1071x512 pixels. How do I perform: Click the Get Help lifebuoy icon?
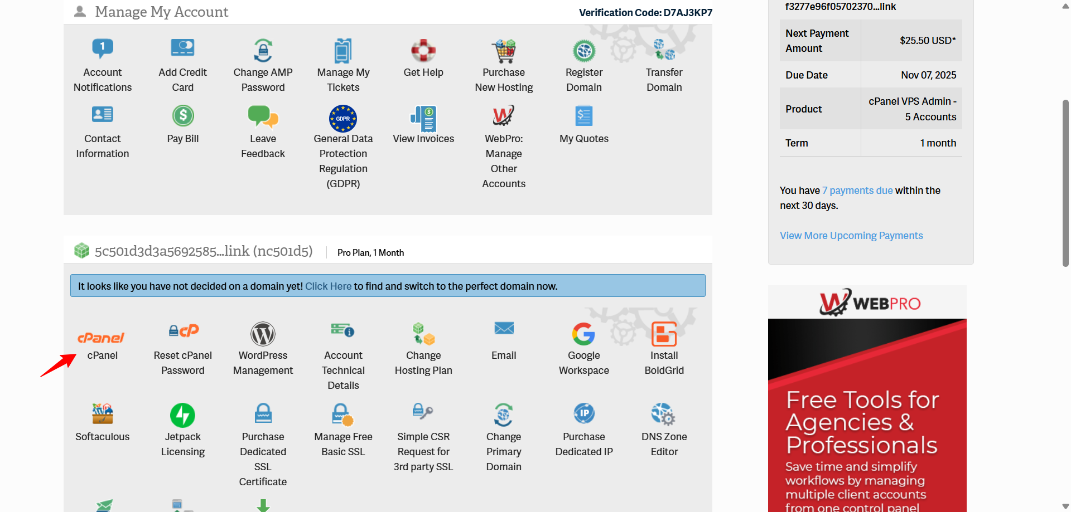423,50
